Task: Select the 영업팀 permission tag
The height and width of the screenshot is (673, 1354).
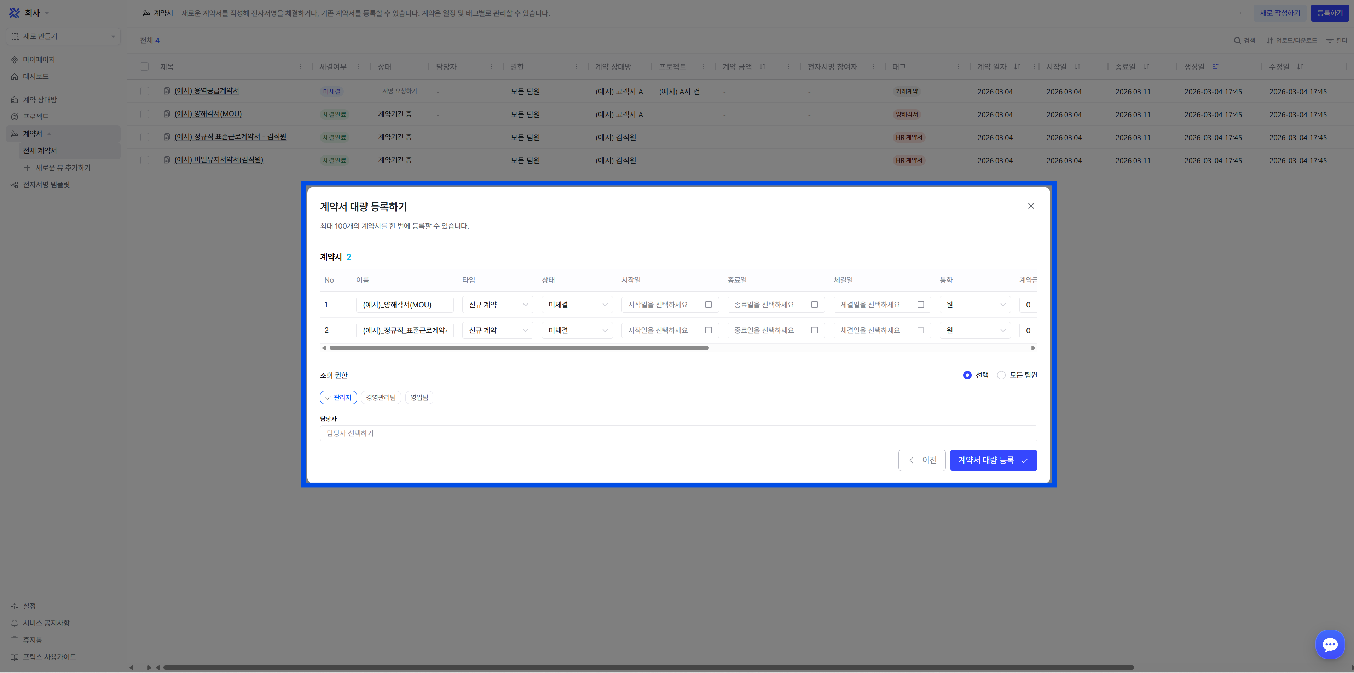Action: coord(419,397)
